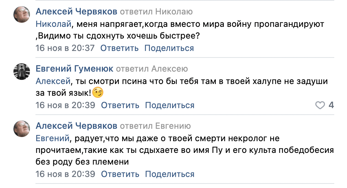Screen dimensions: 347x188
Task: Click the 'Алексей' mention in Гуменюк's comment
Action: 53,81
